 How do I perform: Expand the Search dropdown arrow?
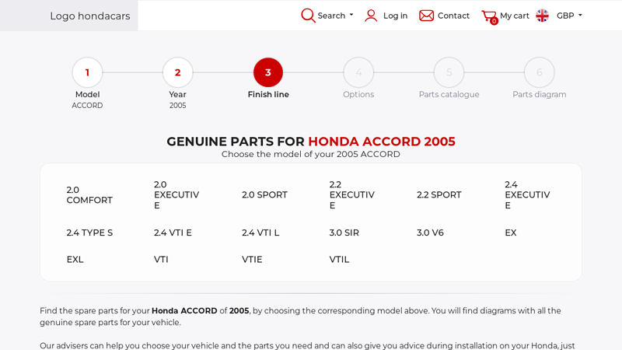pyautogui.click(x=351, y=15)
